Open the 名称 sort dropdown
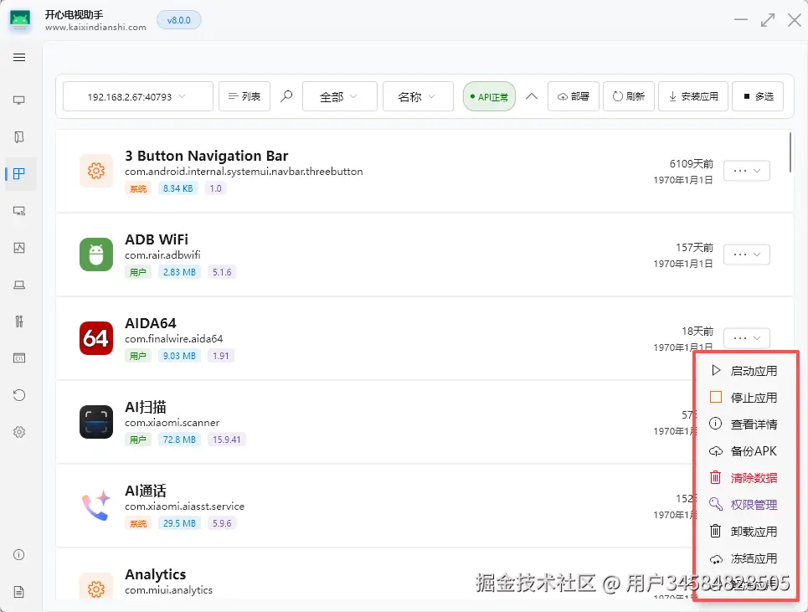The image size is (808, 612). click(x=418, y=96)
